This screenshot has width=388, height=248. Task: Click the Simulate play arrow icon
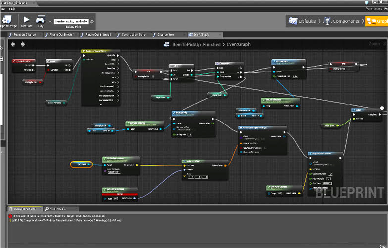tap(26, 19)
